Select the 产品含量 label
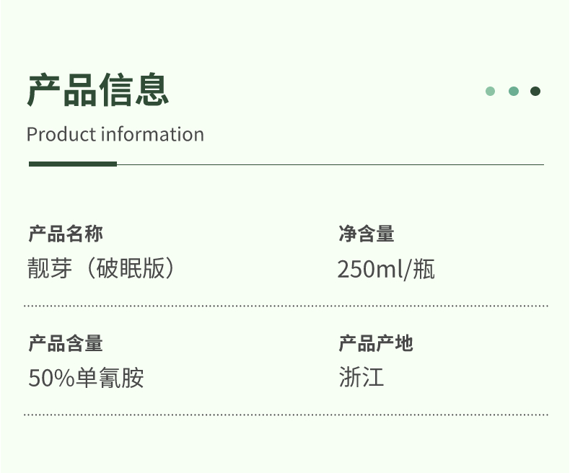The height and width of the screenshot is (473, 570). 66,343
